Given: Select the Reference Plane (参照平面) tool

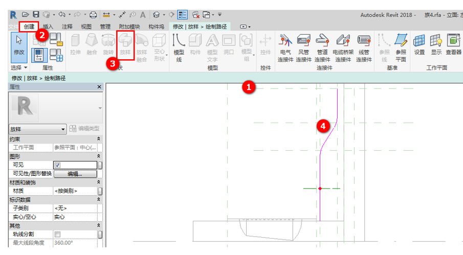Looking at the screenshot, I should [x=401, y=48].
